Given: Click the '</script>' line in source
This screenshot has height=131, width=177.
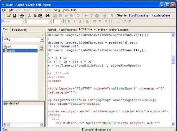Looking at the screenshot, I should point(56,77).
